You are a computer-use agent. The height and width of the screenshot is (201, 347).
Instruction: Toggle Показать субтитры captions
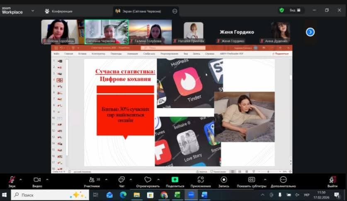(x=251, y=180)
